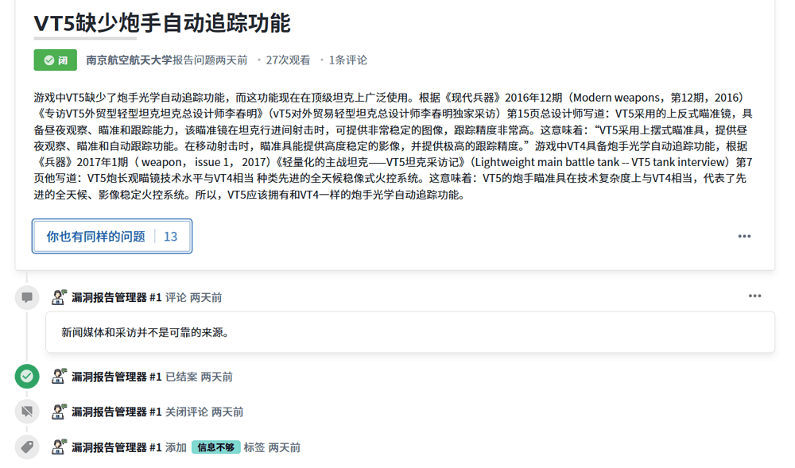Click 漏洞报告管理器 name in 已结案 row
This screenshot has width=795, height=468.
[x=109, y=377]
